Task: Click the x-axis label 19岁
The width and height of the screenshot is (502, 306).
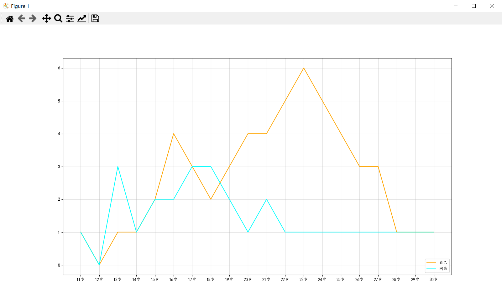Action: (229, 279)
